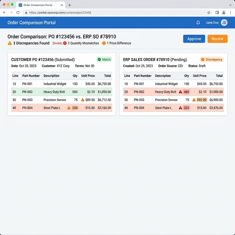
Task: Click the $1,050.00 total in customer PO
Action: tap(104, 92)
